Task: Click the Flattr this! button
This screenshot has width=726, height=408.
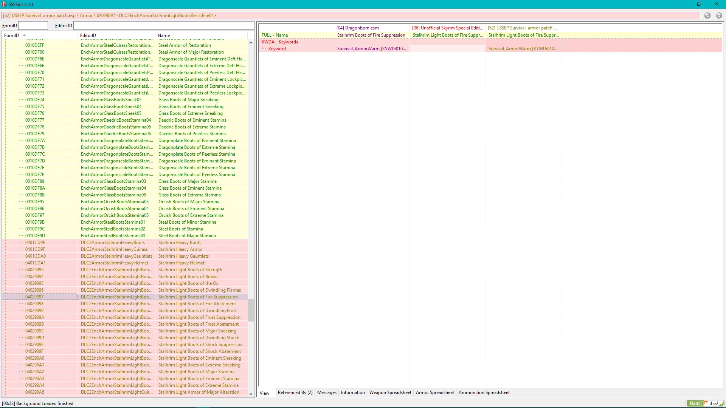Action: pyautogui.click(x=705, y=403)
